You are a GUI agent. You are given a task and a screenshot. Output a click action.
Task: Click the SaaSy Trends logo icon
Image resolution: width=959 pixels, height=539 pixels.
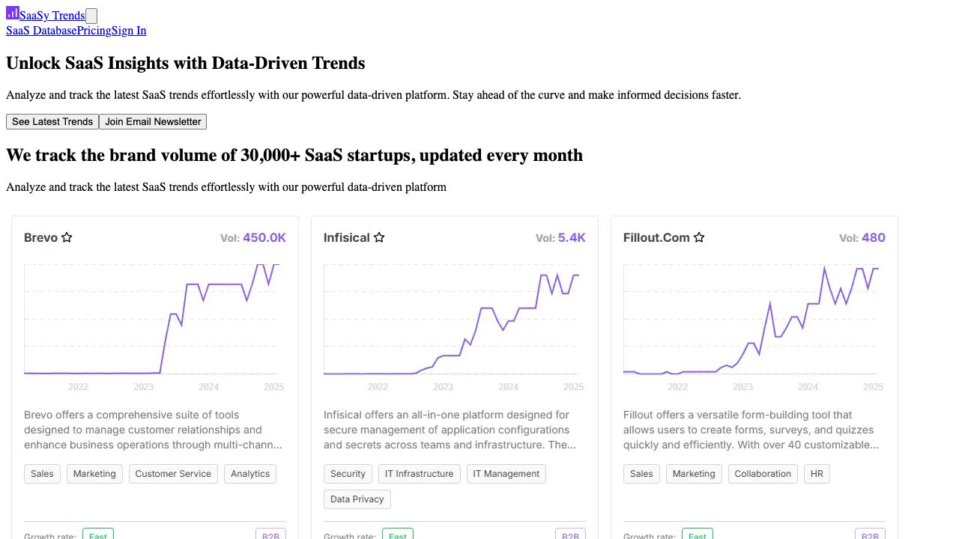point(13,13)
